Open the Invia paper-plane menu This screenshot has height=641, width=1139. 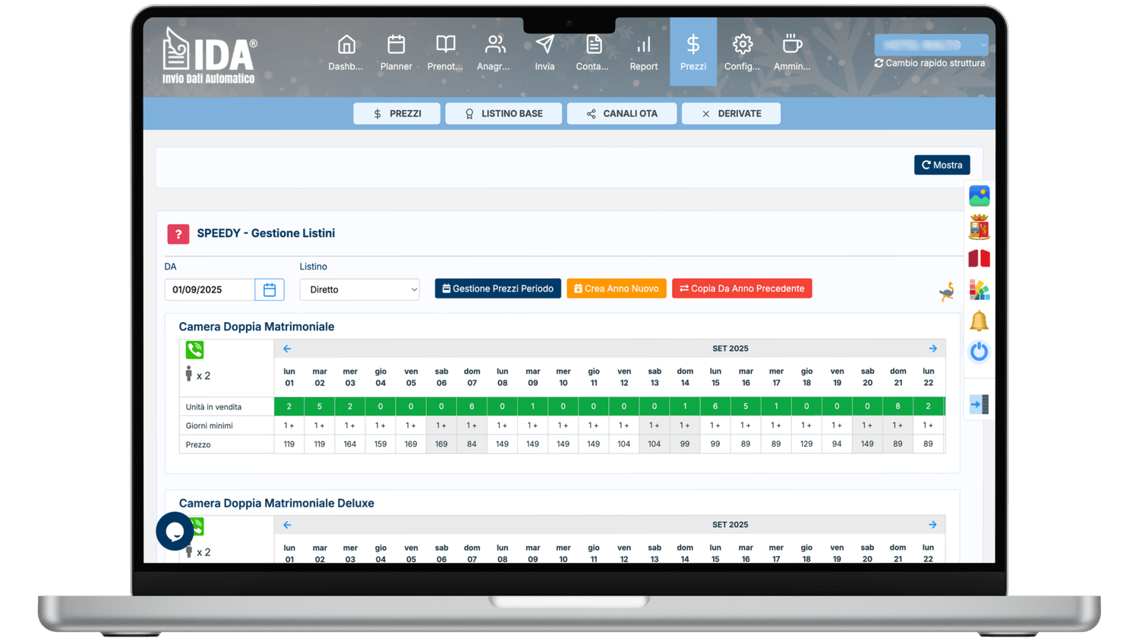coord(544,52)
